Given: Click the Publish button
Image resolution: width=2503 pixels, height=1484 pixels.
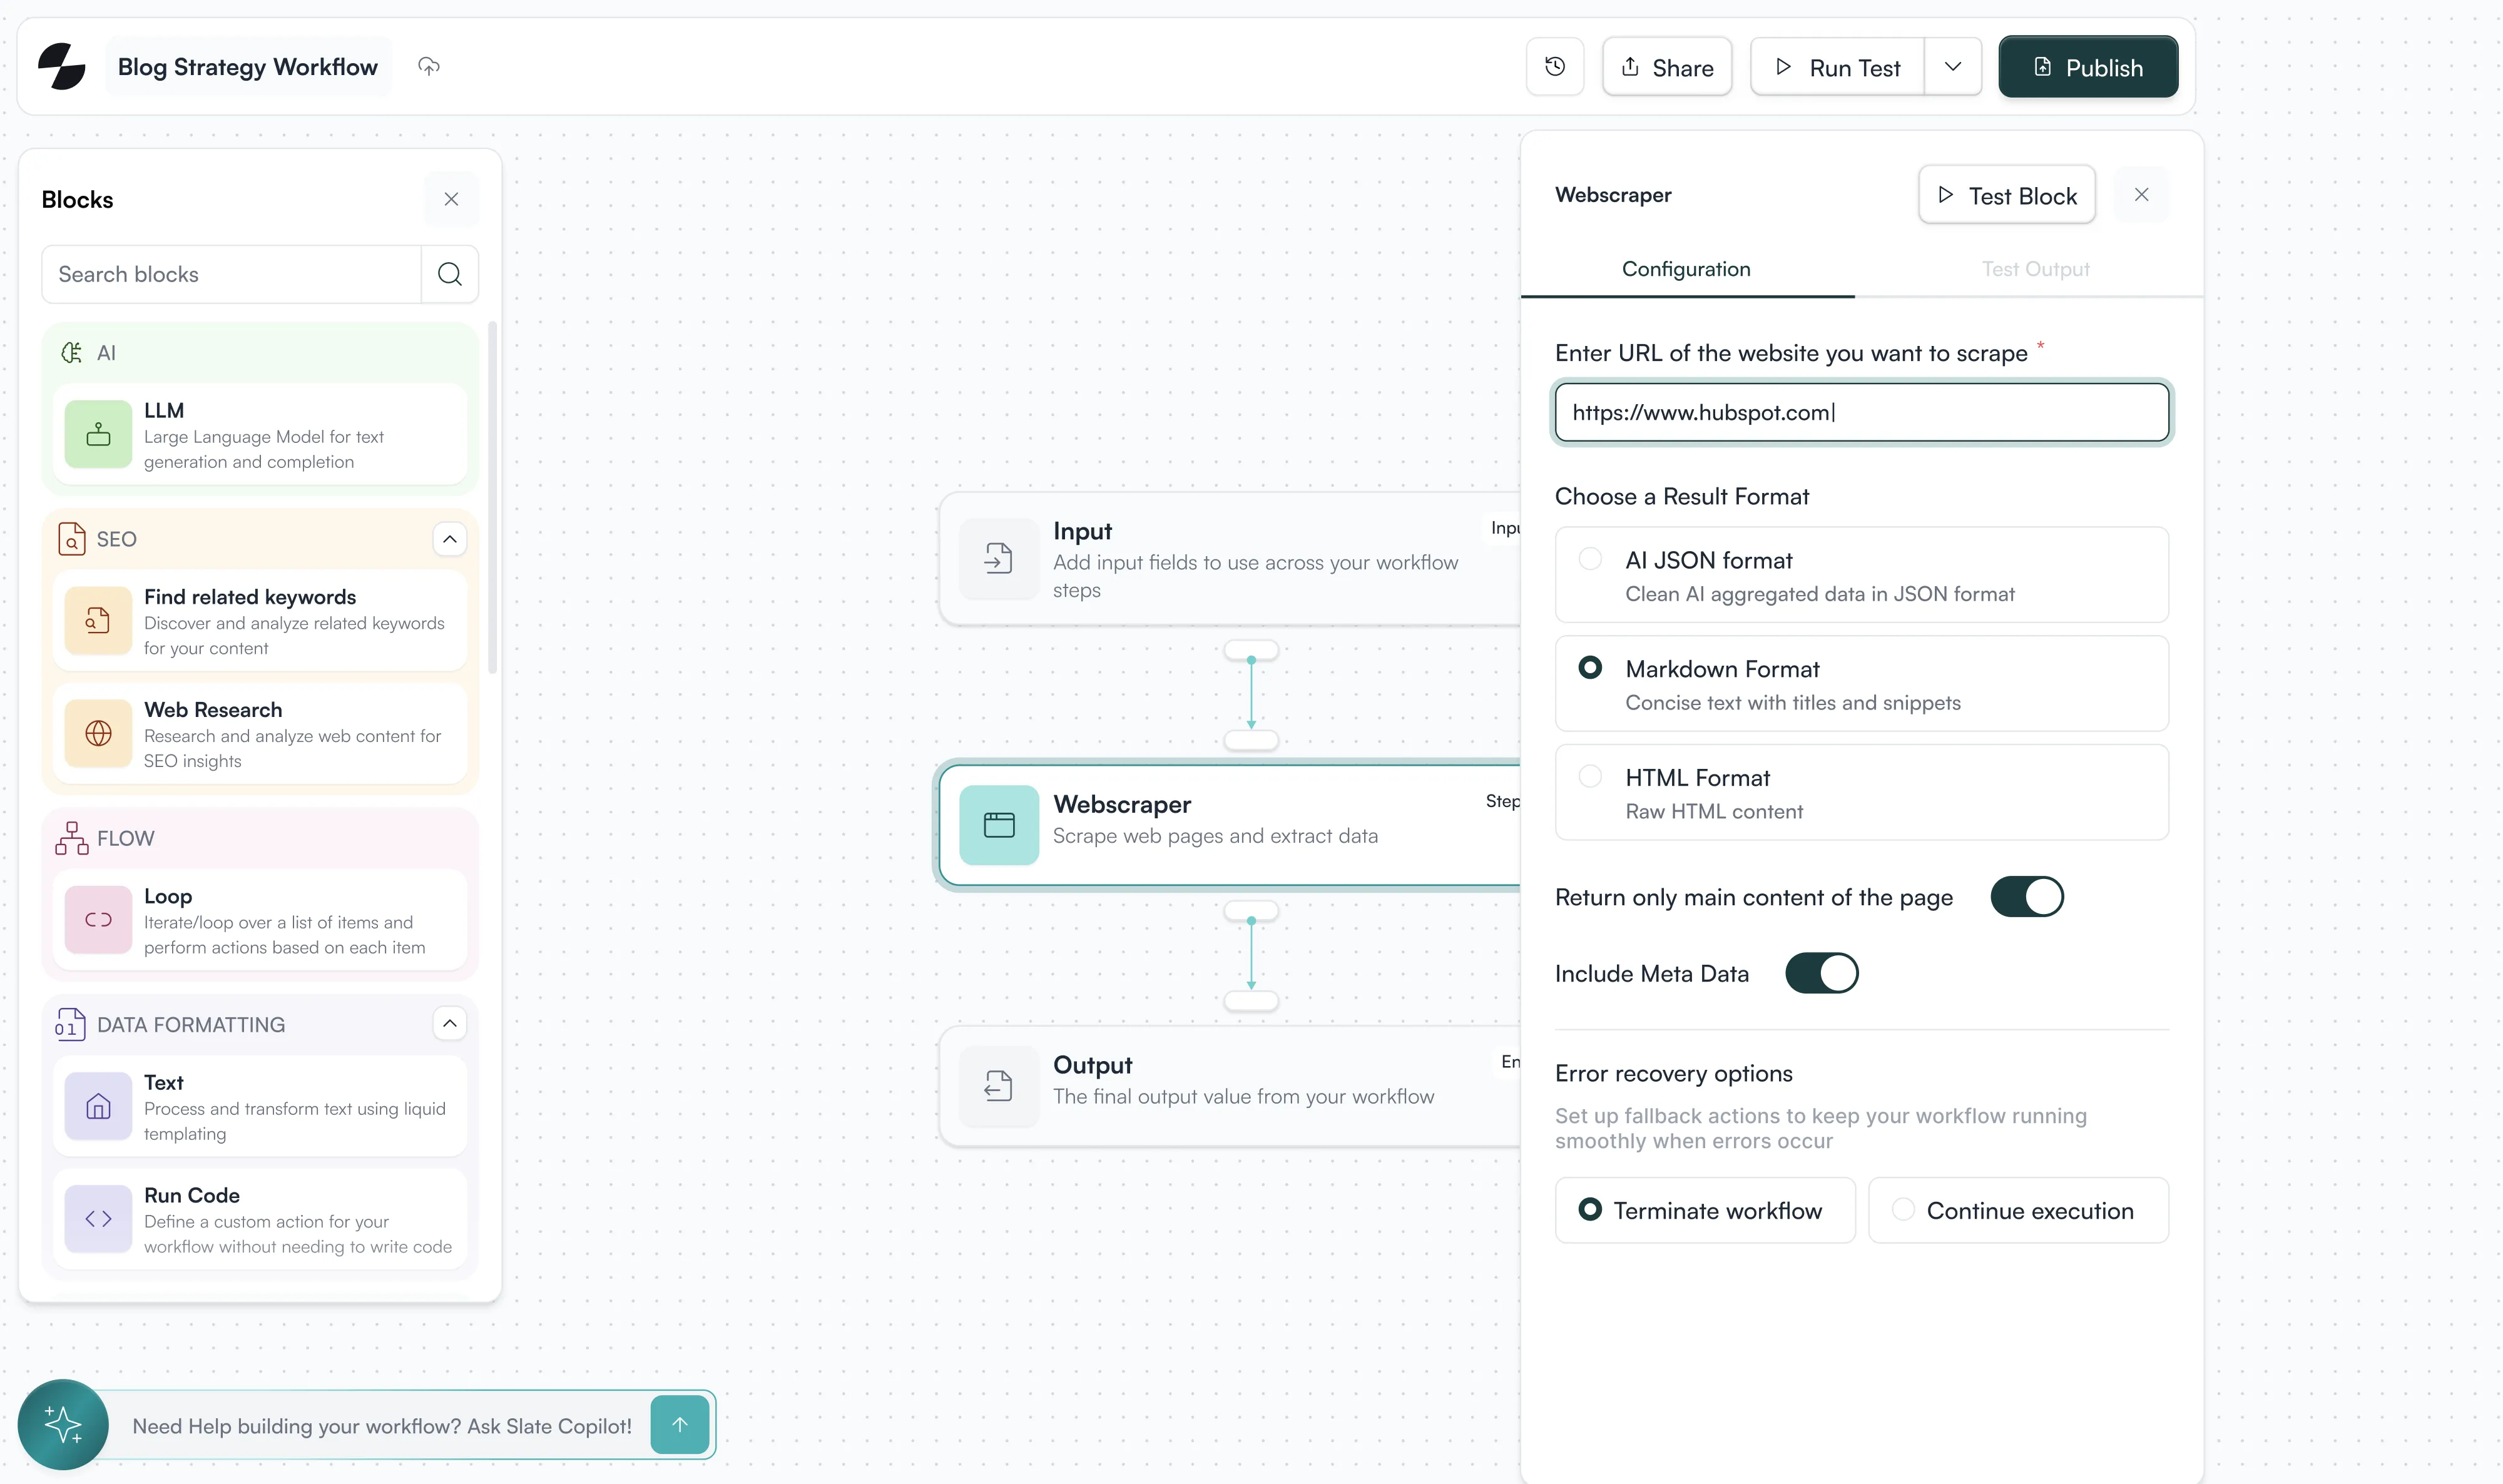Looking at the screenshot, I should pyautogui.click(x=2087, y=67).
